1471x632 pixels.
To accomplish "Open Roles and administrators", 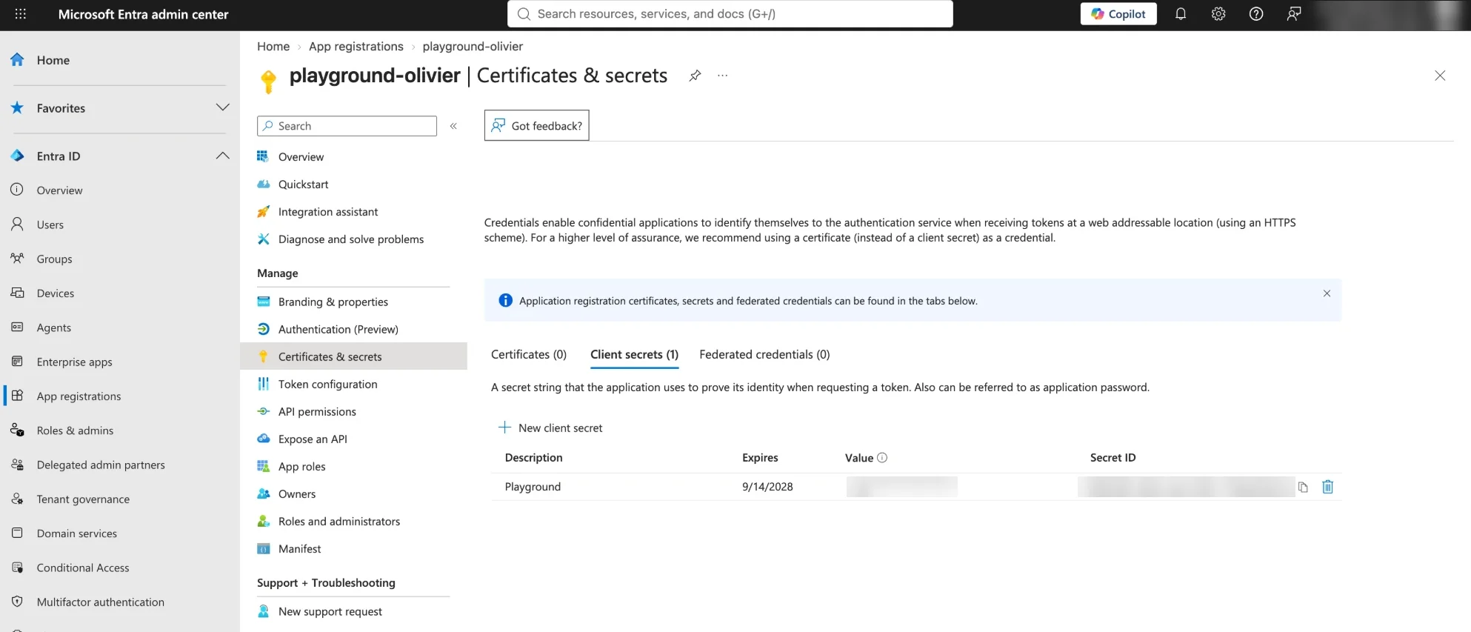I will pos(338,521).
